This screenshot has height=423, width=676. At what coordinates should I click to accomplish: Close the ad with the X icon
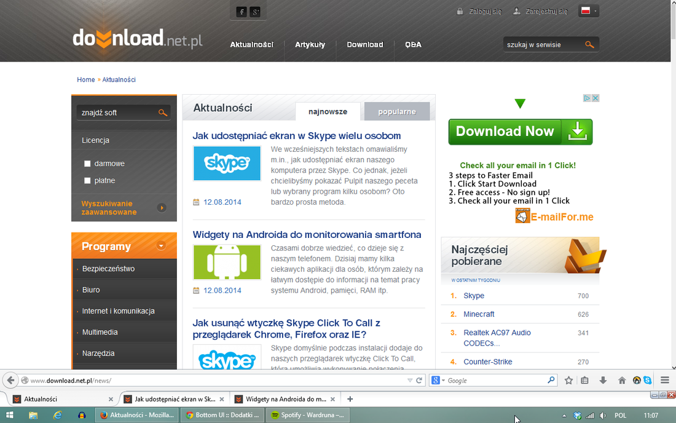coord(595,98)
